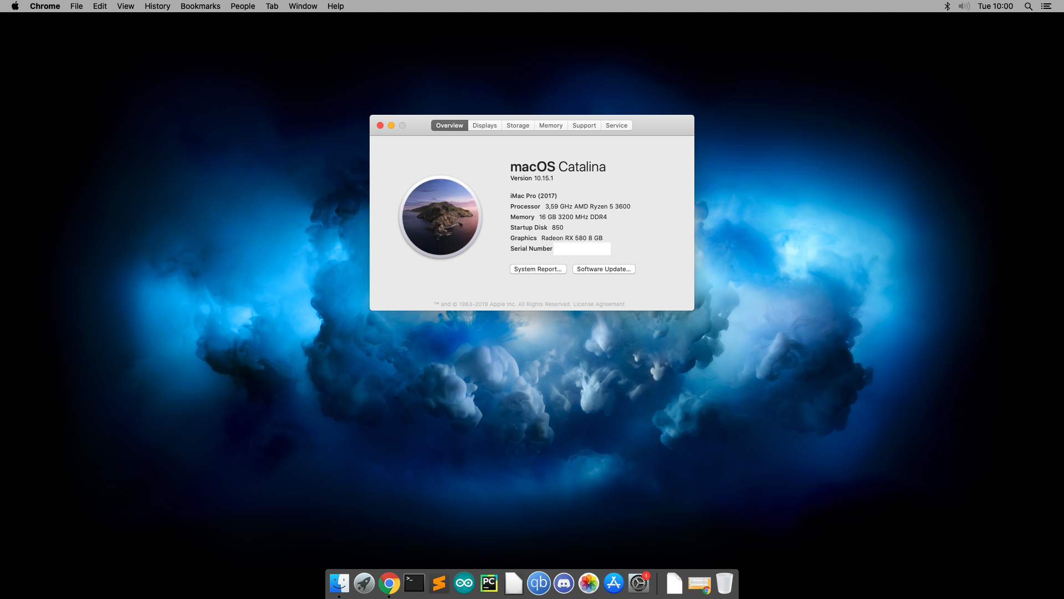Open the LibreOffice document icon in Dock

[514, 583]
